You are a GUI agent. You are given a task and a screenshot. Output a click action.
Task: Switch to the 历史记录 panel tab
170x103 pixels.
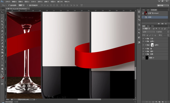click(x=154, y=10)
